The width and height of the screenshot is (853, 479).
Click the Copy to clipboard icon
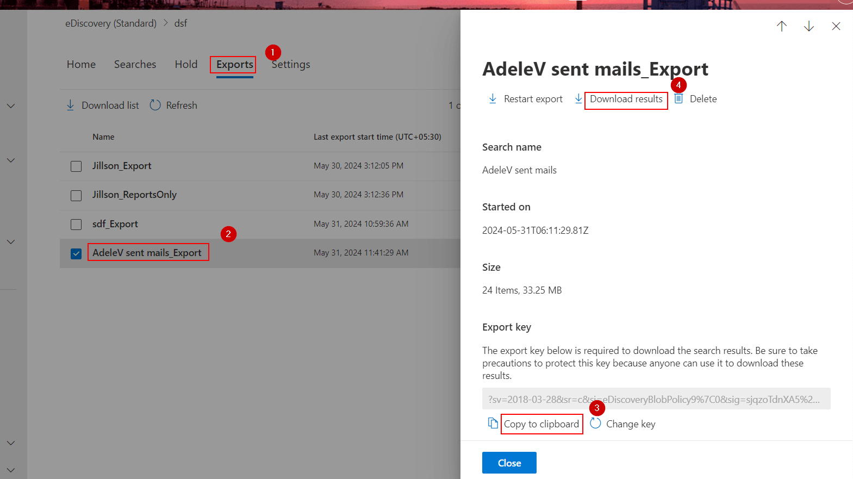(x=493, y=423)
